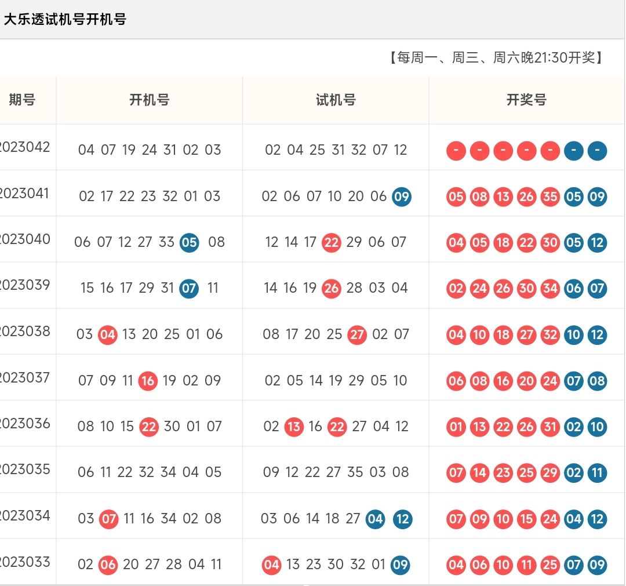Click red ball 34 in 开奖号 of row 2023039
Screen dimensions: 626x586
(550, 288)
